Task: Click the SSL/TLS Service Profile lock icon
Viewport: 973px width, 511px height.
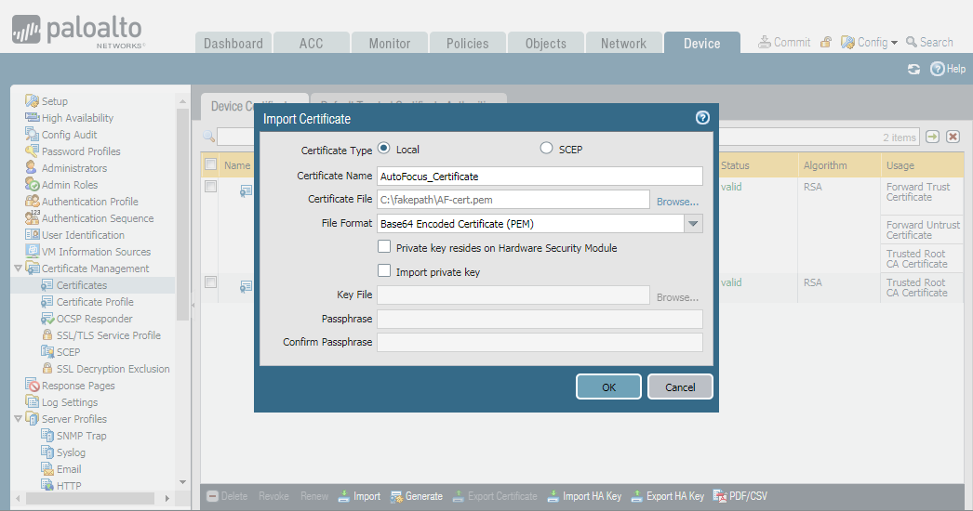Action: point(47,334)
